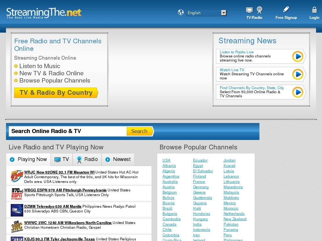This screenshot has width=322, height=241.
Task: Browse channels for Germany
Action: tap(201, 187)
